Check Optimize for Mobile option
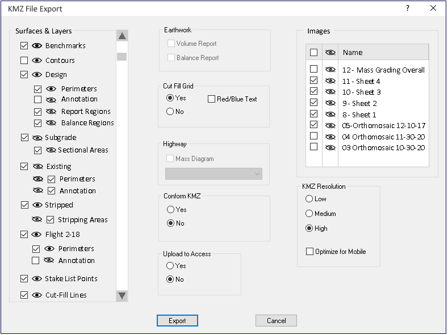 [x=309, y=252]
